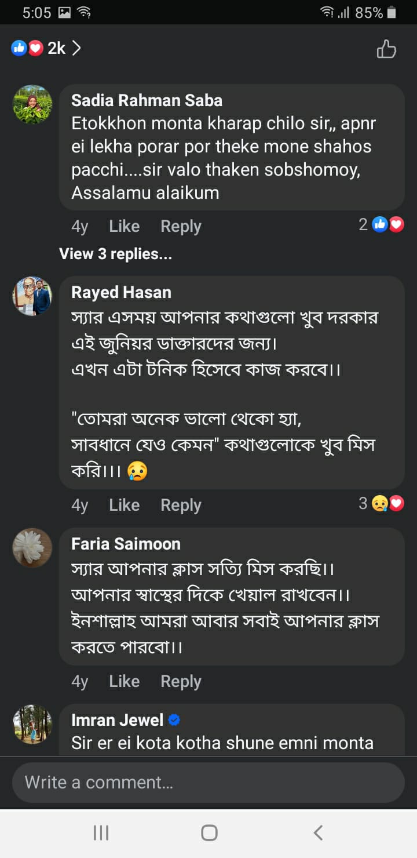This screenshot has width=417, height=858.
Task: Expand View 3 replies under Sadia's comment
Action: [115, 254]
